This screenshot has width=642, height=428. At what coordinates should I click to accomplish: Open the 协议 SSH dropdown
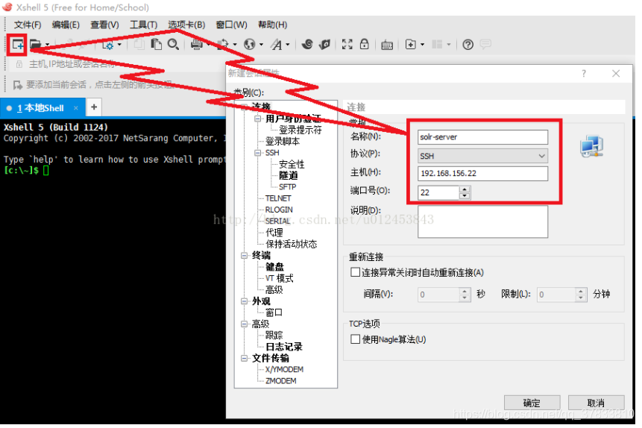tap(482, 156)
